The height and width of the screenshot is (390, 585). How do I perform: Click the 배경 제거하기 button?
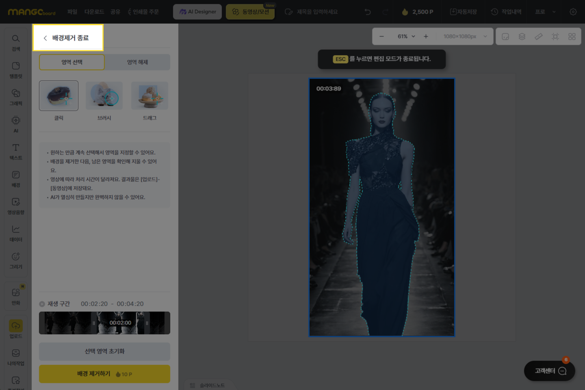point(104,374)
